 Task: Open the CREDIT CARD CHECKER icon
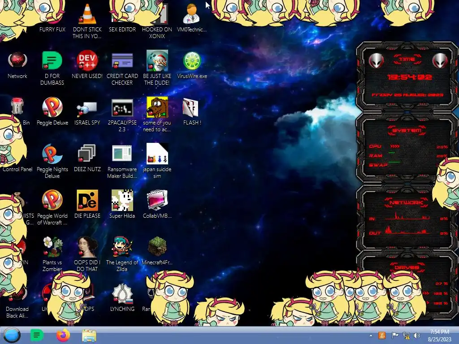tap(122, 60)
